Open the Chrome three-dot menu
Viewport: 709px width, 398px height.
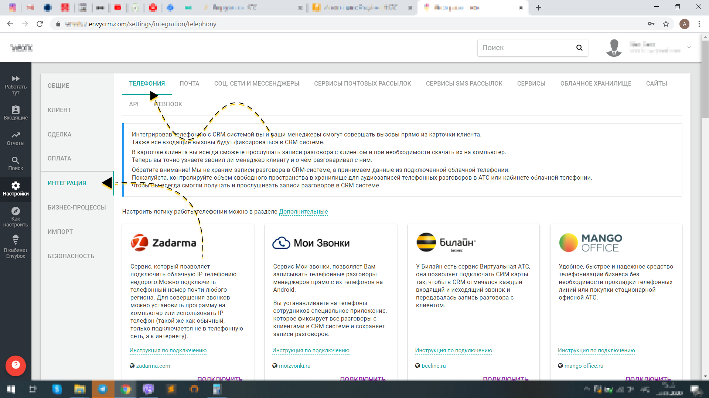(x=699, y=24)
